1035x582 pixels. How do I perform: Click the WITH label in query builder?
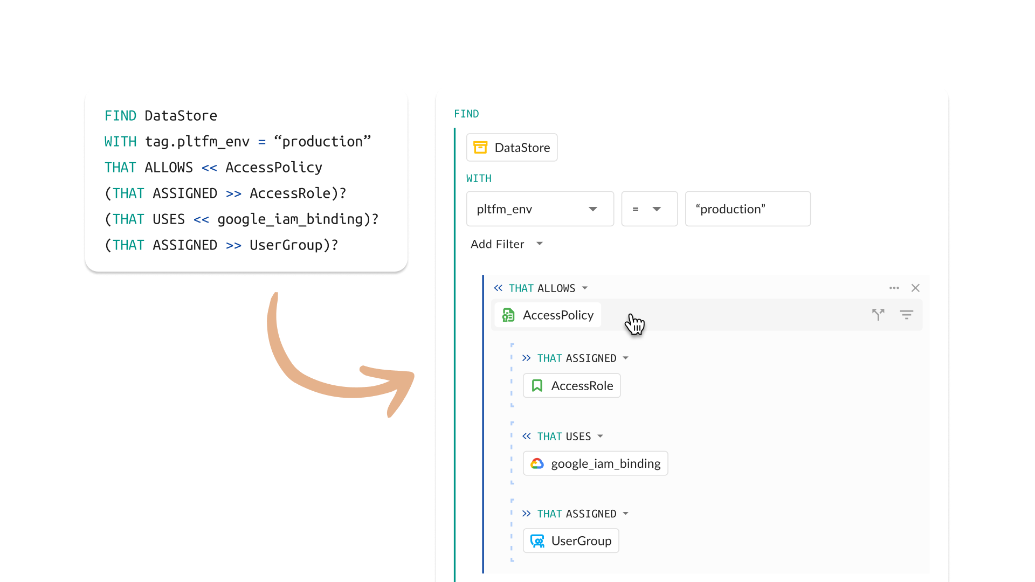pyautogui.click(x=479, y=179)
